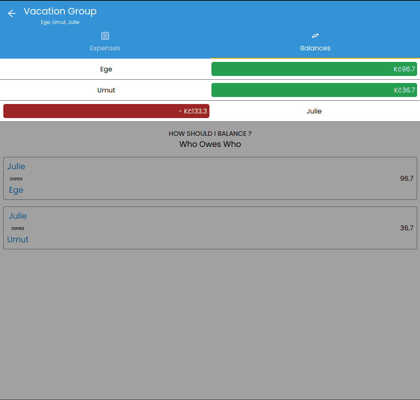The width and height of the screenshot is (420, 400).
Task: Click the members subtitle Ege, Umut, Julie
Action: [60, 22]
